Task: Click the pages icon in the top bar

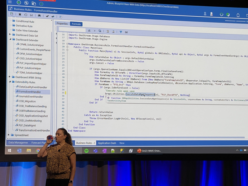Action: point(33,3)
